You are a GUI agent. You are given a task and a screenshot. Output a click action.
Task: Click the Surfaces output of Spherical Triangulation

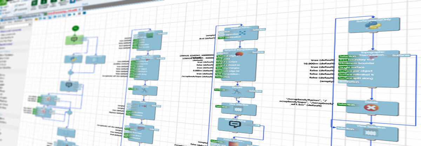258,52
